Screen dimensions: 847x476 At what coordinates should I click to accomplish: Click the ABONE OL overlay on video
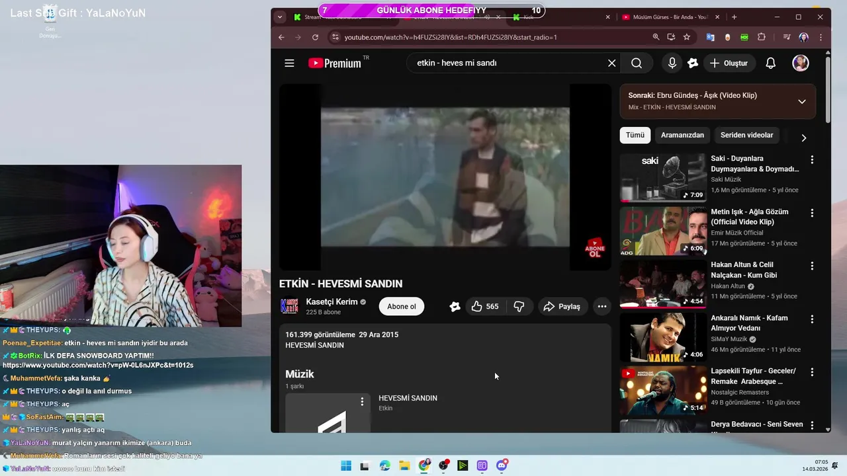(x=595, y=249)
